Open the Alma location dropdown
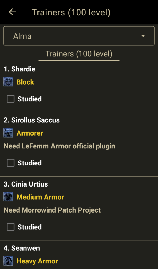Screen dimensions: 158x269 tap(79, 36)
